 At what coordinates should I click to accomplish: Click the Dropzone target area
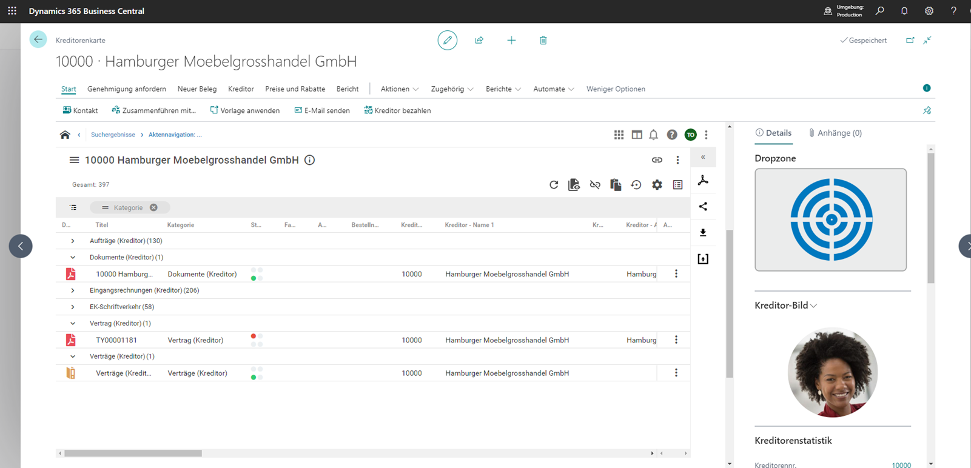[x=831, y=219]
